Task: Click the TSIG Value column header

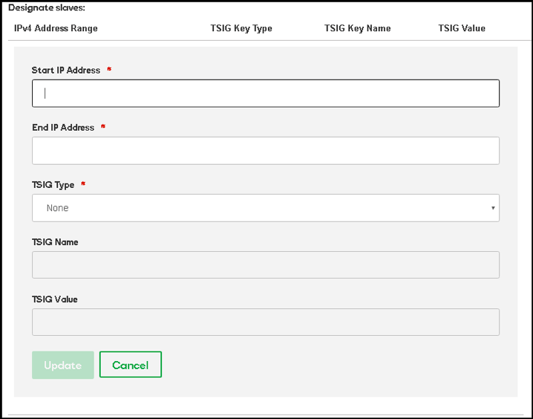Action: tap(462, 28)
